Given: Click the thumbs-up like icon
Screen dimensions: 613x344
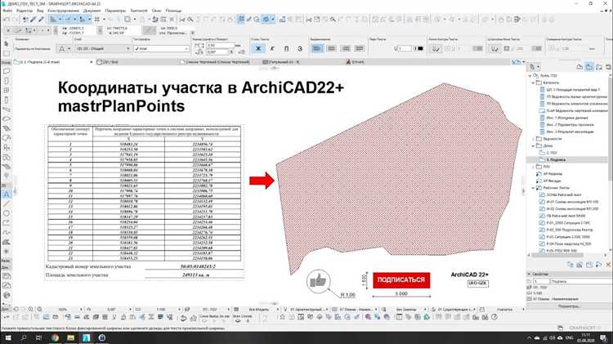Looking at the screenshot, I should [318, 280].
